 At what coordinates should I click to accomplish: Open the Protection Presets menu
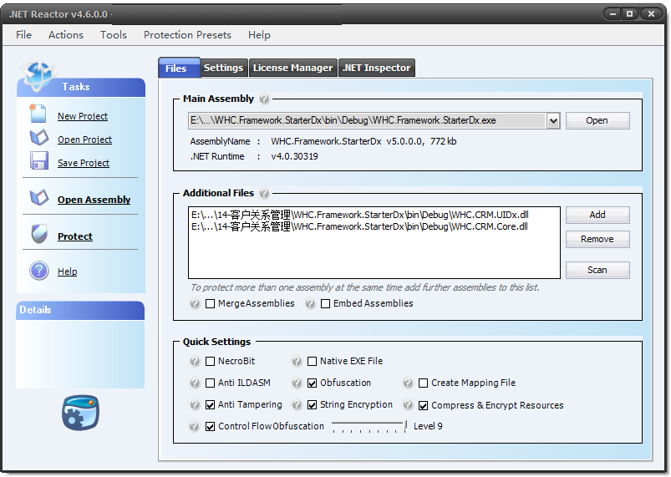(x=187, y=35)
